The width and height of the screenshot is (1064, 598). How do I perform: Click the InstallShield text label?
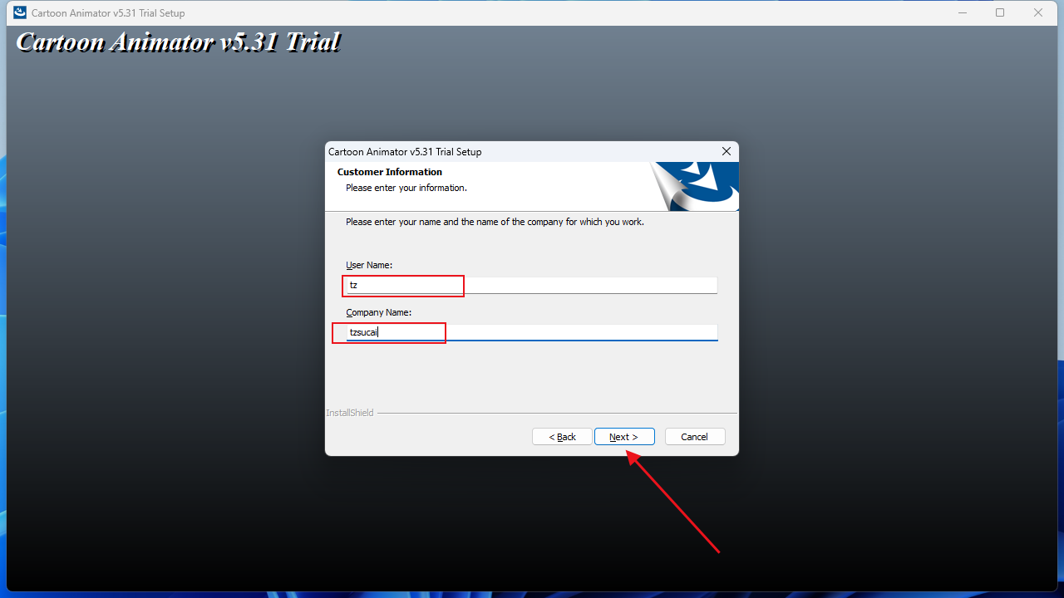(350, 413)
